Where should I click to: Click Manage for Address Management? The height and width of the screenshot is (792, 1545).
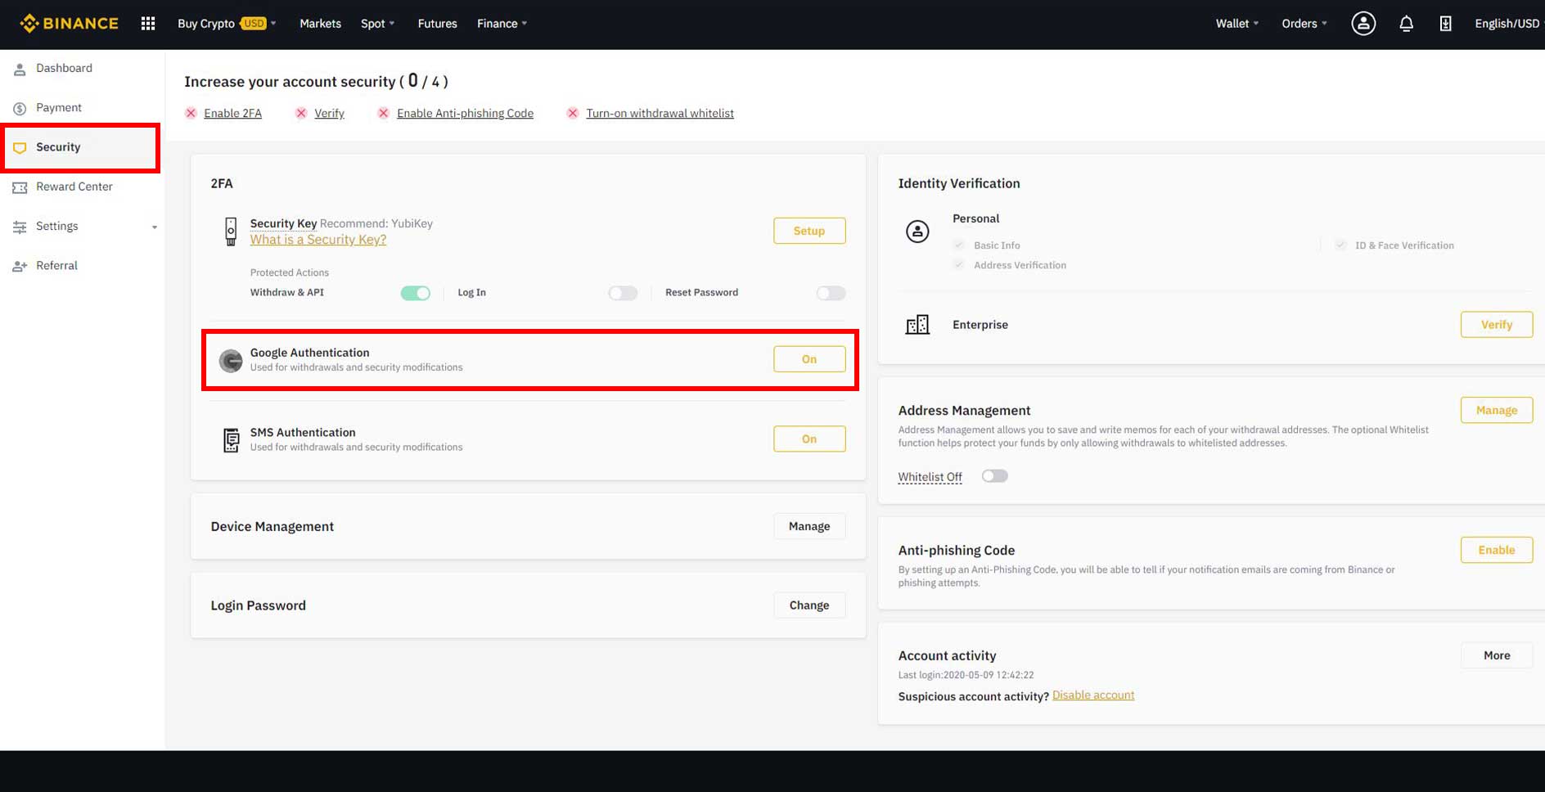[x=1497, y=410]
